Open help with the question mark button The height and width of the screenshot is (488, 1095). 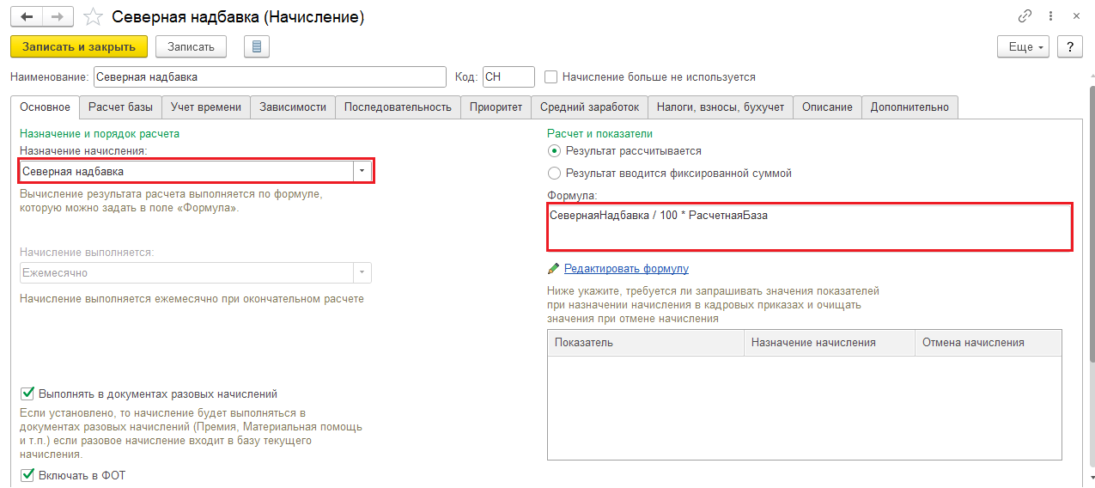[1069, 47]
